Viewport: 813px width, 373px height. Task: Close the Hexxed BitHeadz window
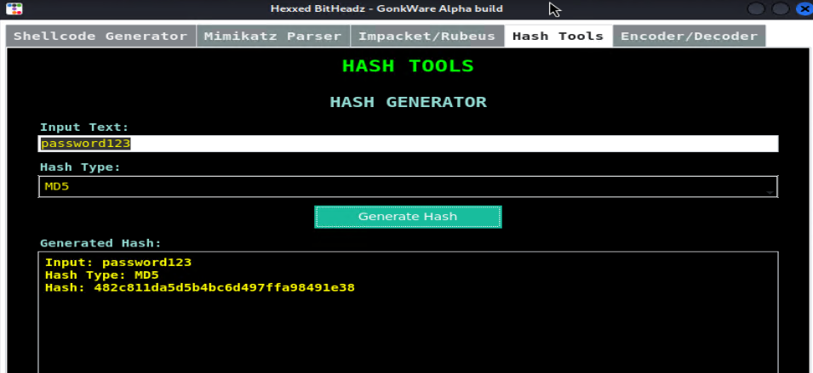pos(800,9)
